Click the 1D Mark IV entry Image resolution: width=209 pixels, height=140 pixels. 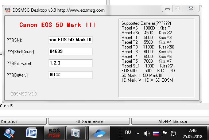pos(131,80)
